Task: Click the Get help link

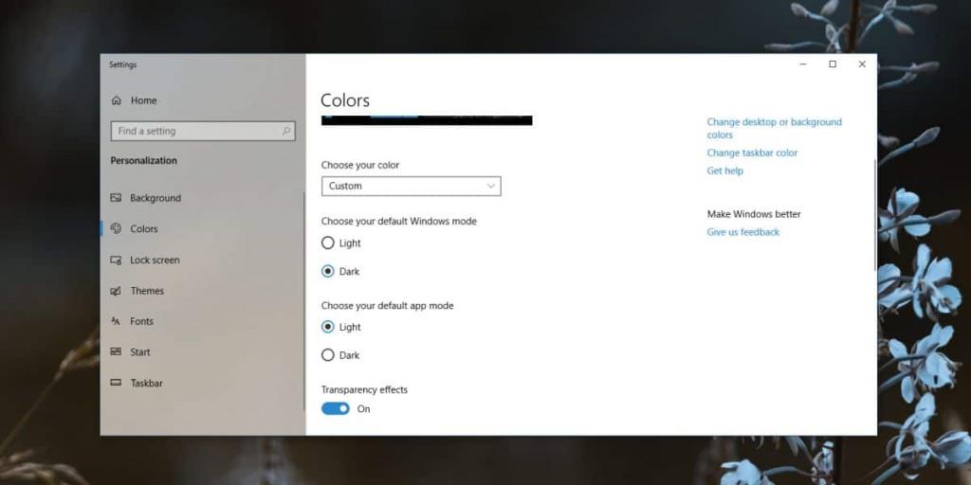Action: pyautogui.click(x=725, y=171)
